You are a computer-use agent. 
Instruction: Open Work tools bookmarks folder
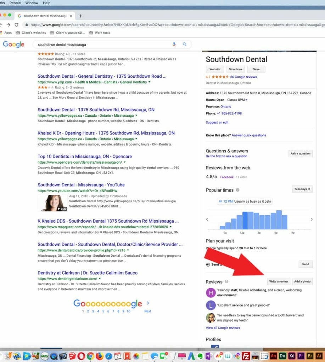tap(100, 33)
